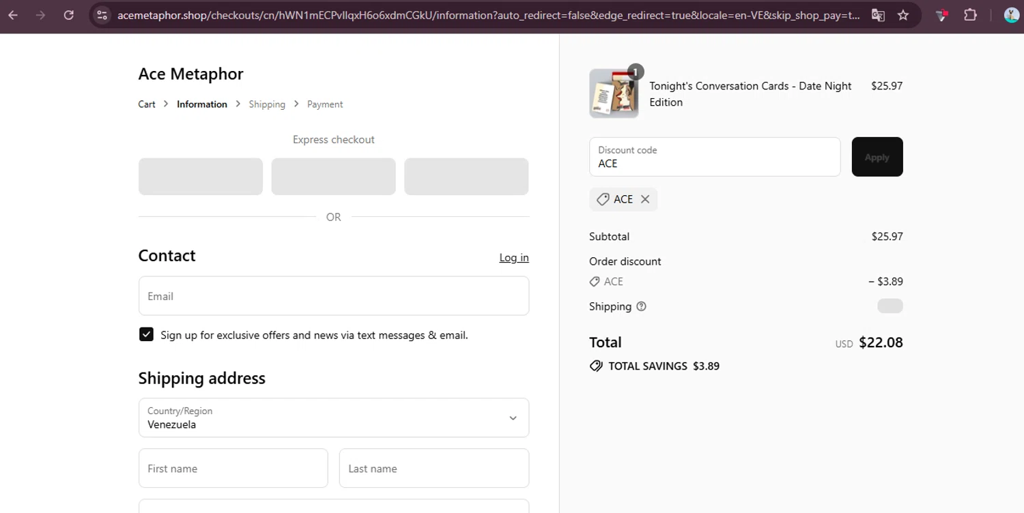Click the Log in link
Screen dimensions: 1024x513
[514, 257]
